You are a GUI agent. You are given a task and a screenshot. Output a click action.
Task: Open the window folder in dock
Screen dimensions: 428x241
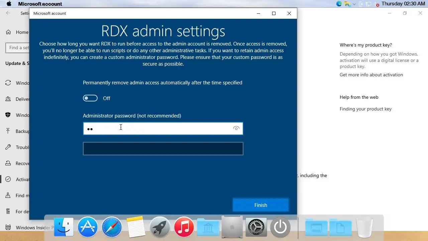[316, 228]
